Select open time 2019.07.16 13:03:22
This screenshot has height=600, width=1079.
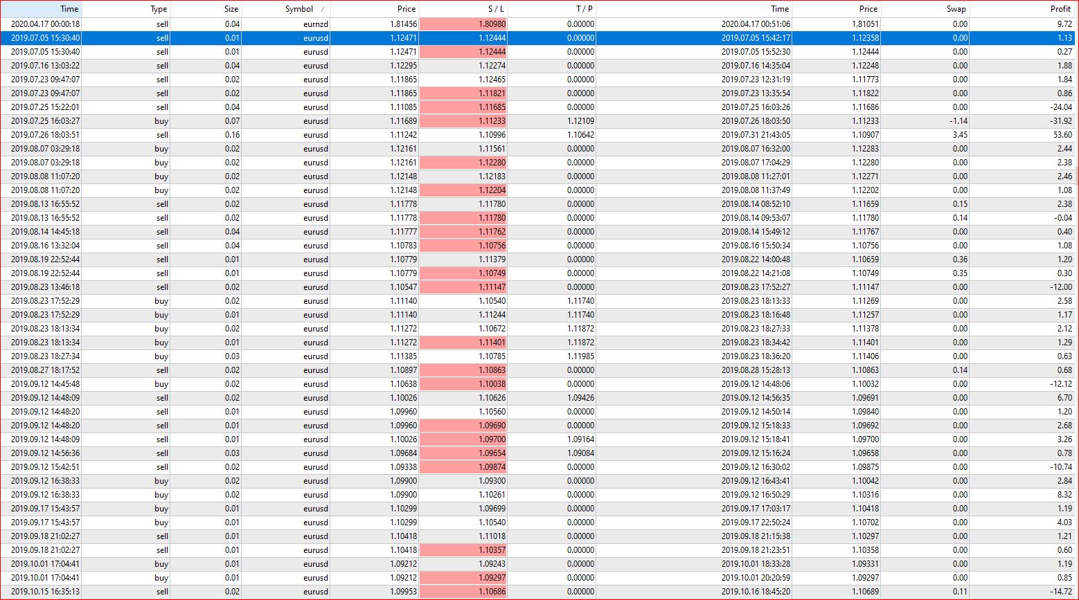tap(45, 66)
